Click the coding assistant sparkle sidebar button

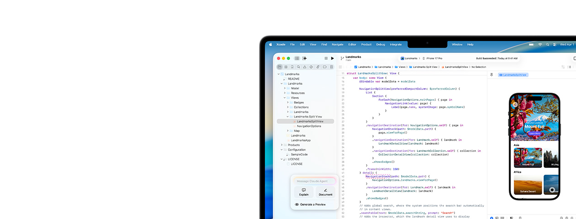[304, 58]
